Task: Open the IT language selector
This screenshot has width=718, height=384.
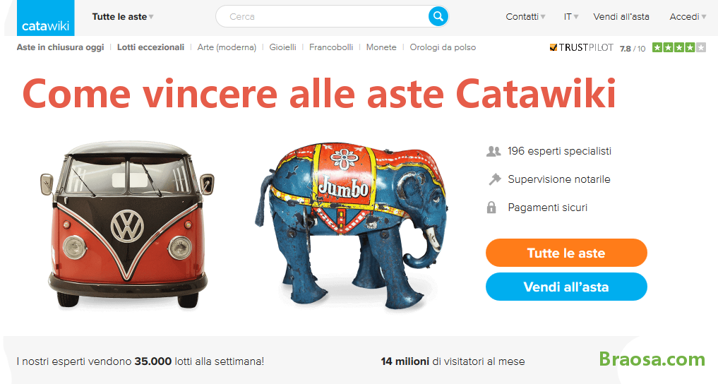Action: click(x=571, y=17)
